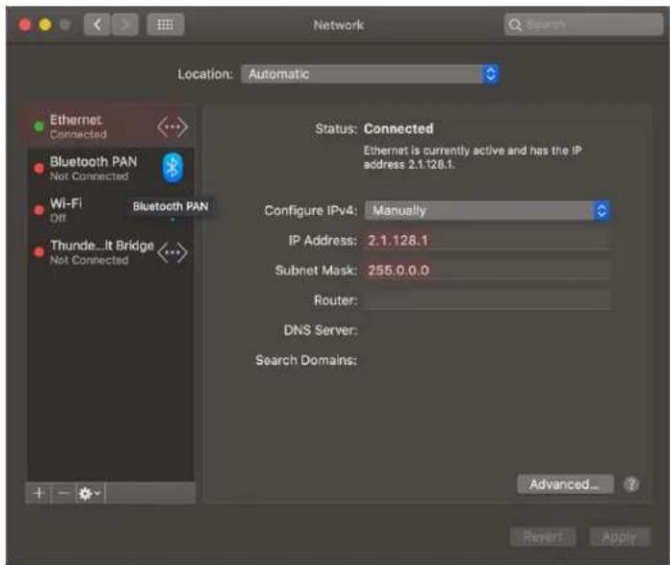
Task: Click the Search Domains label
Action: tap(306, 360)
